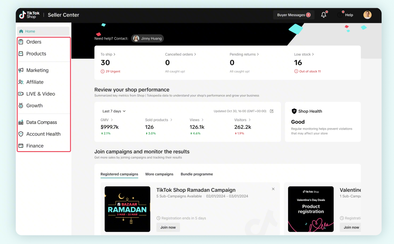Click the LIVE & Video camera icon
The height and width of the screenshot is (244, 394).
pyautogui.click(x=21, y=94)
